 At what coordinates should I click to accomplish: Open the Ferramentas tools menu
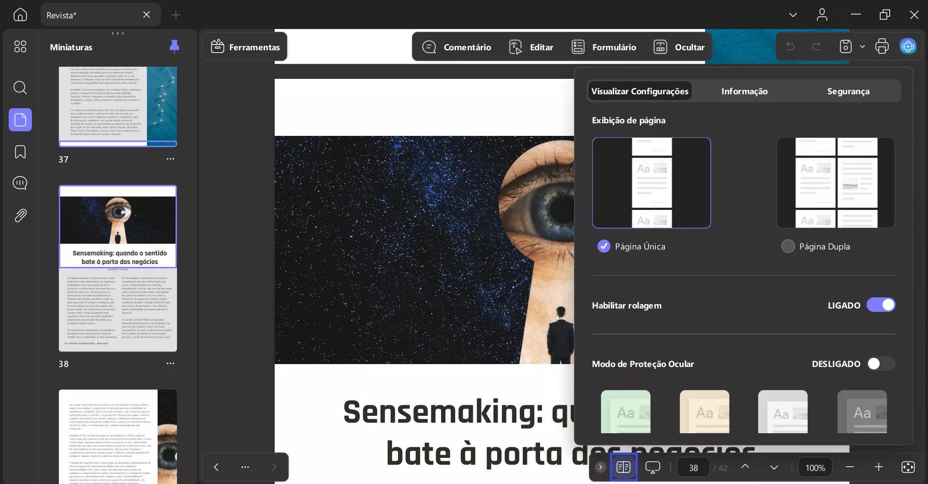[x=245, y=47]
